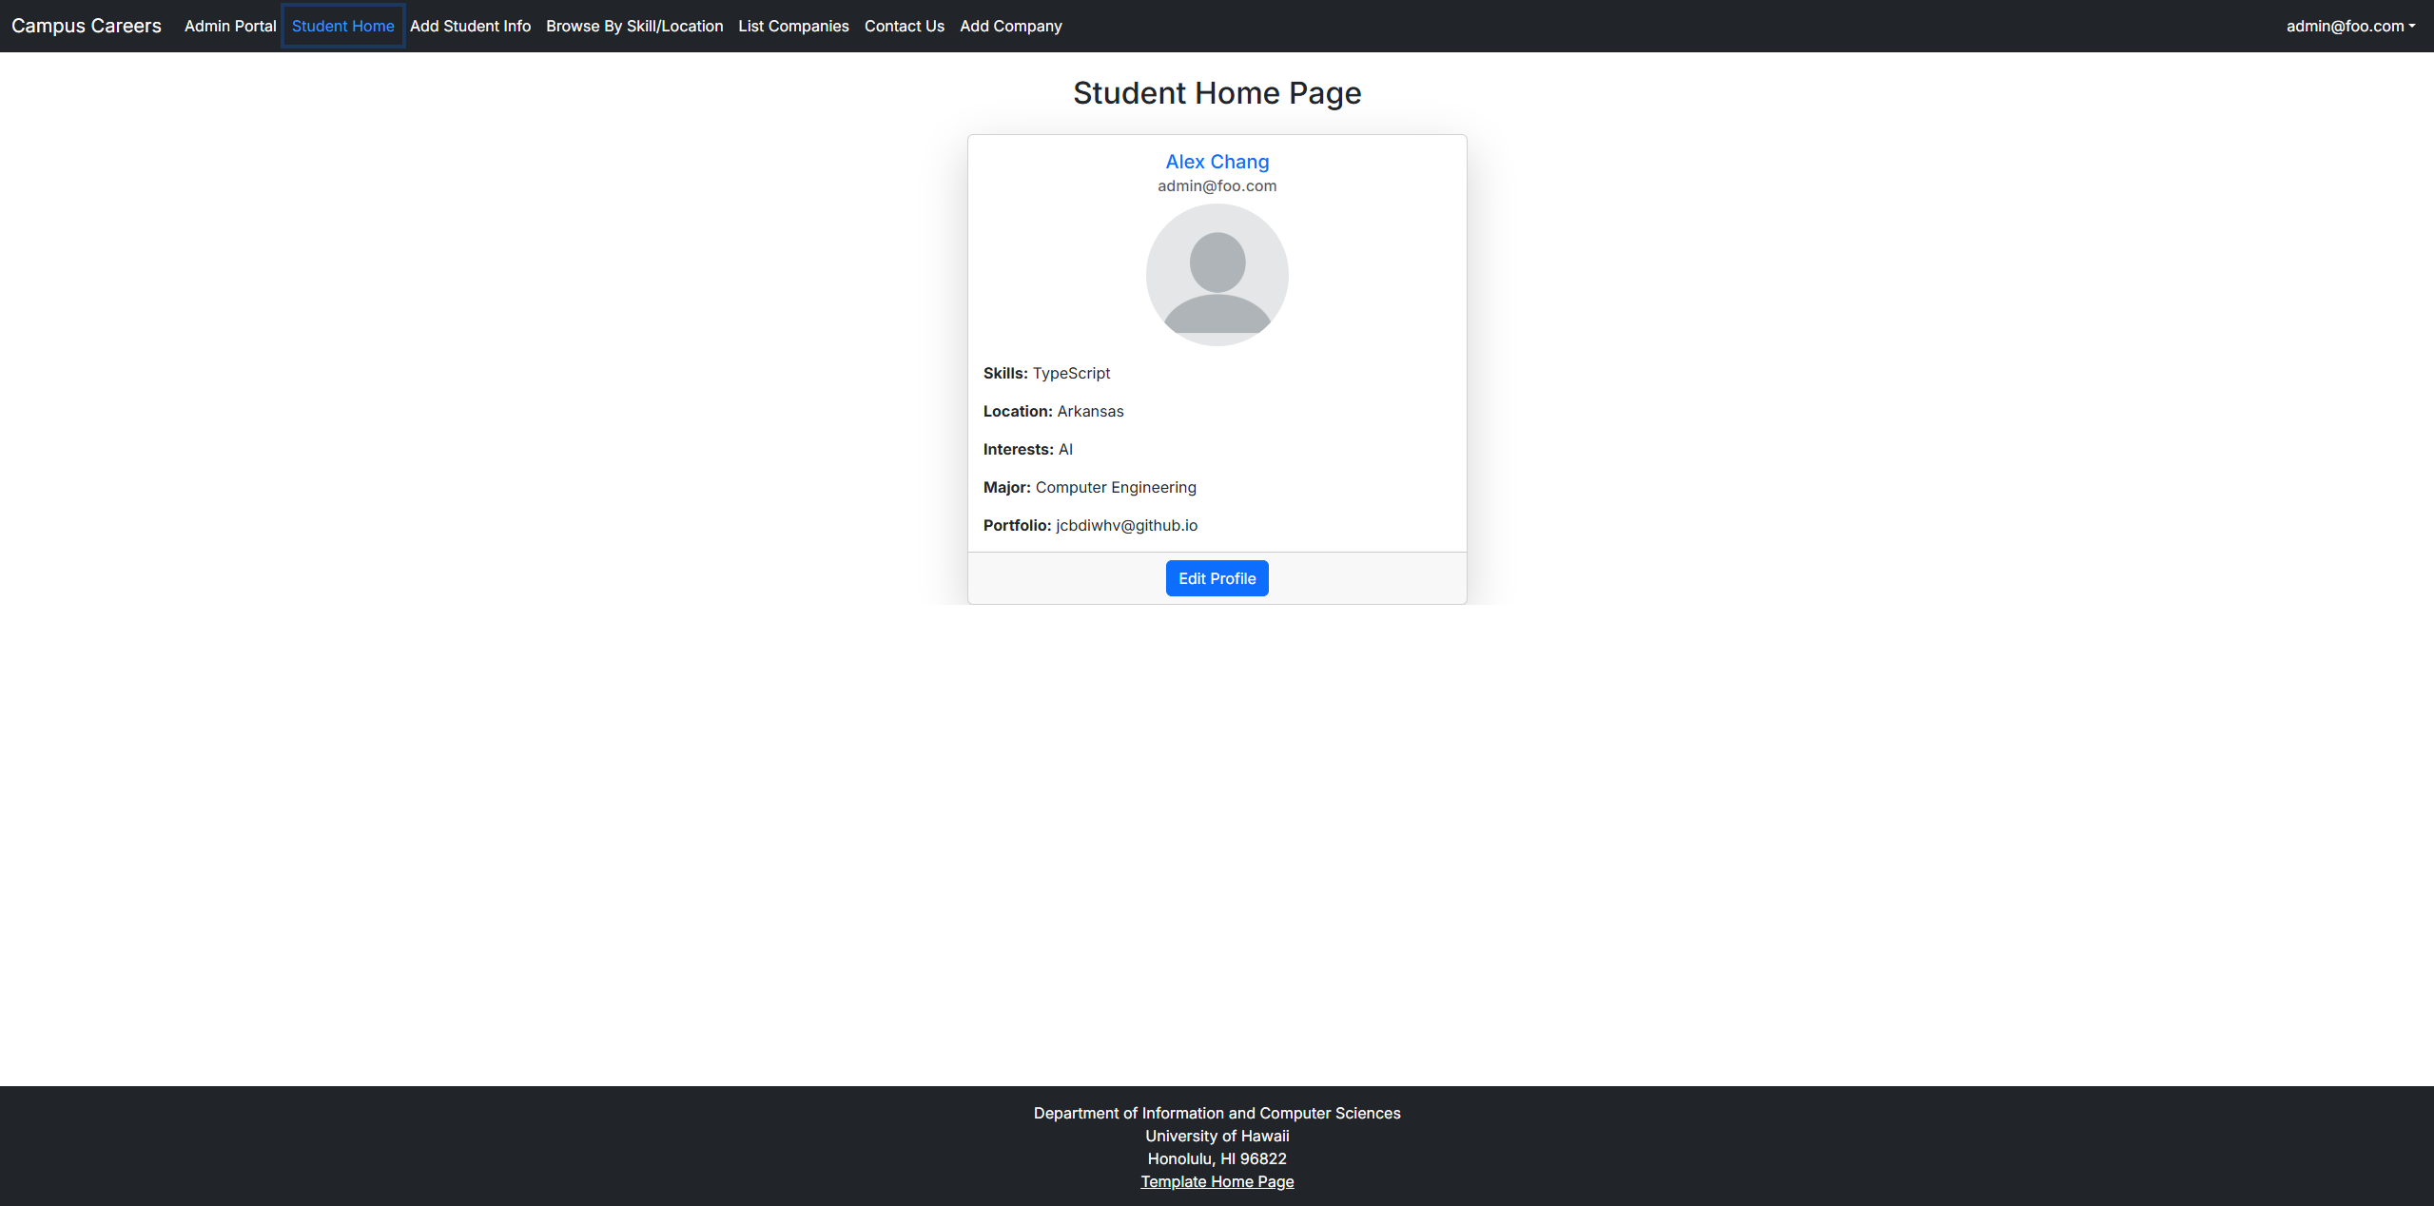The image size is (2434, 1206).
Task: Click the default avatar profile picture
Action: point(1217,275)
